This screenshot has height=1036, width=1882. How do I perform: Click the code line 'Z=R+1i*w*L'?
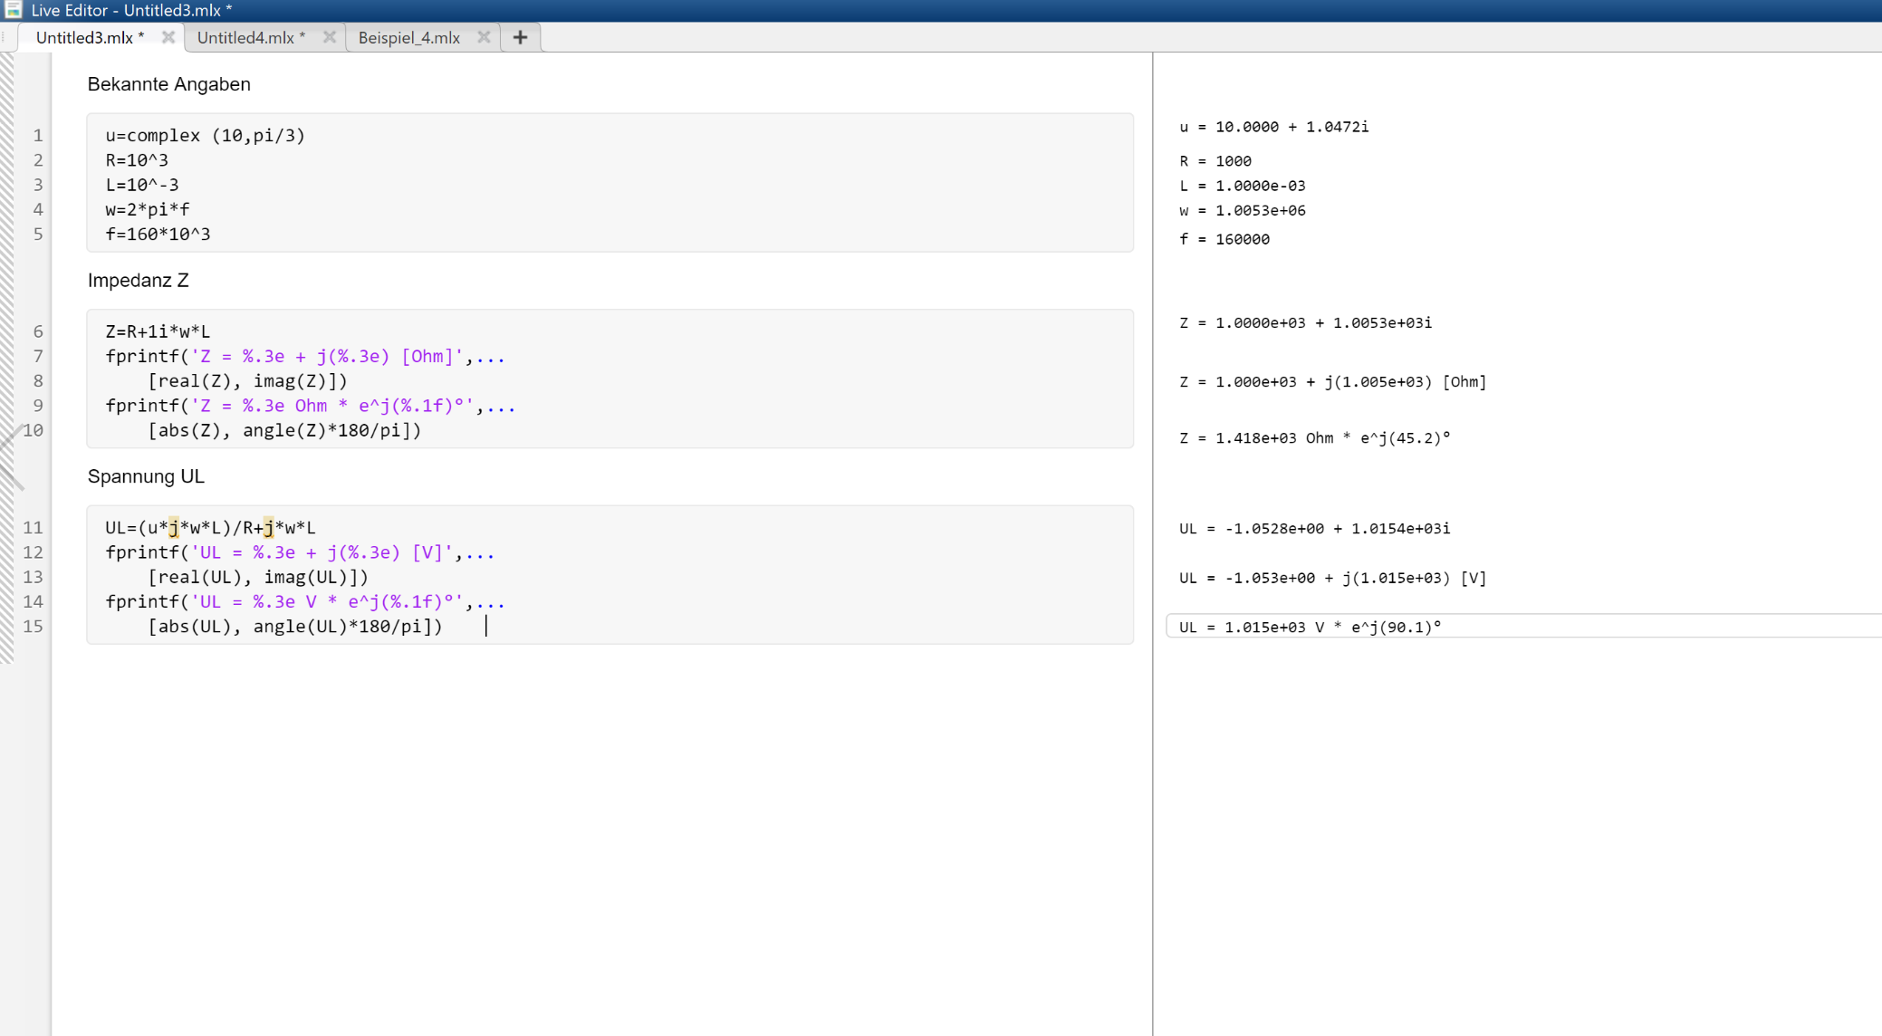tap(158, 331)
